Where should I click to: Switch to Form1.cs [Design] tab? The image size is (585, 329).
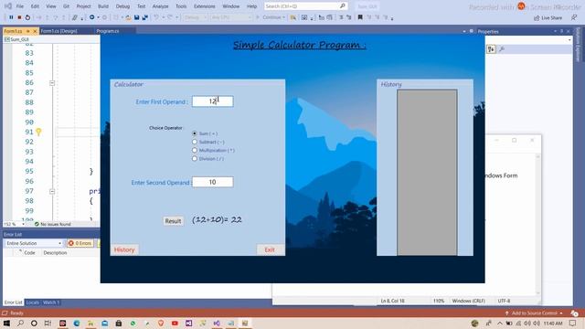[58, 31]
